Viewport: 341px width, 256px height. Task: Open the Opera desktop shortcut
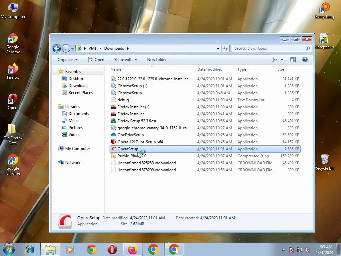point(13,102)
